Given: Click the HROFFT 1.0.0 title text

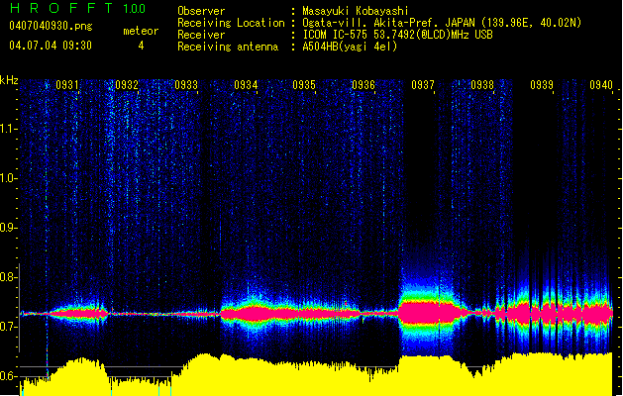Looking at the screenshot, I should [78, 8].
